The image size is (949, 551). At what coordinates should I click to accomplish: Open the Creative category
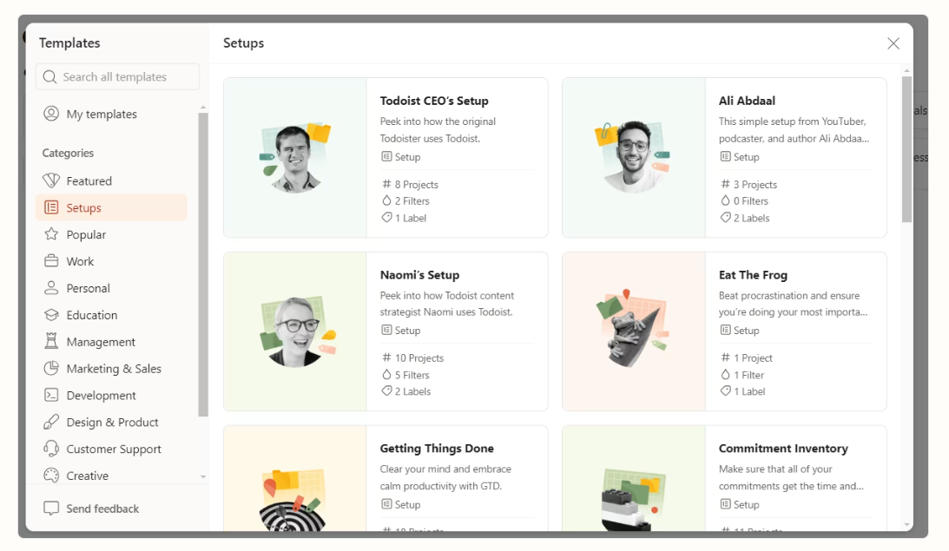(x=111, y=476)
